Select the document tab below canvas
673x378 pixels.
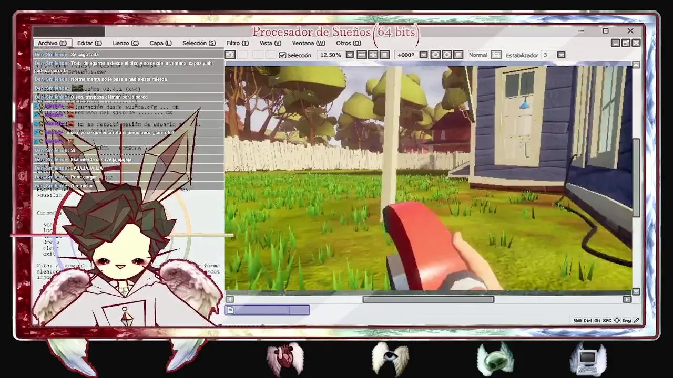tap(268, 310)
